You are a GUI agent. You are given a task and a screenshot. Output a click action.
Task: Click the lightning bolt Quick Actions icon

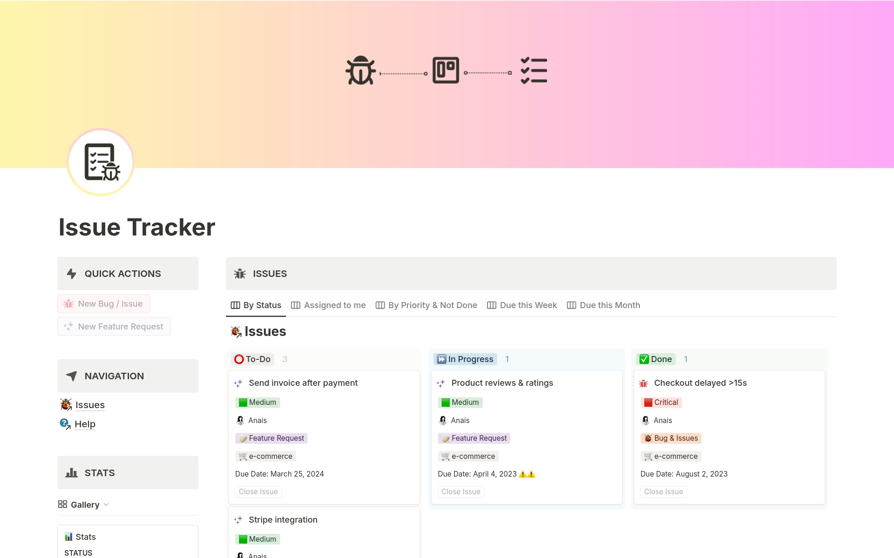(x=71, y=274)
